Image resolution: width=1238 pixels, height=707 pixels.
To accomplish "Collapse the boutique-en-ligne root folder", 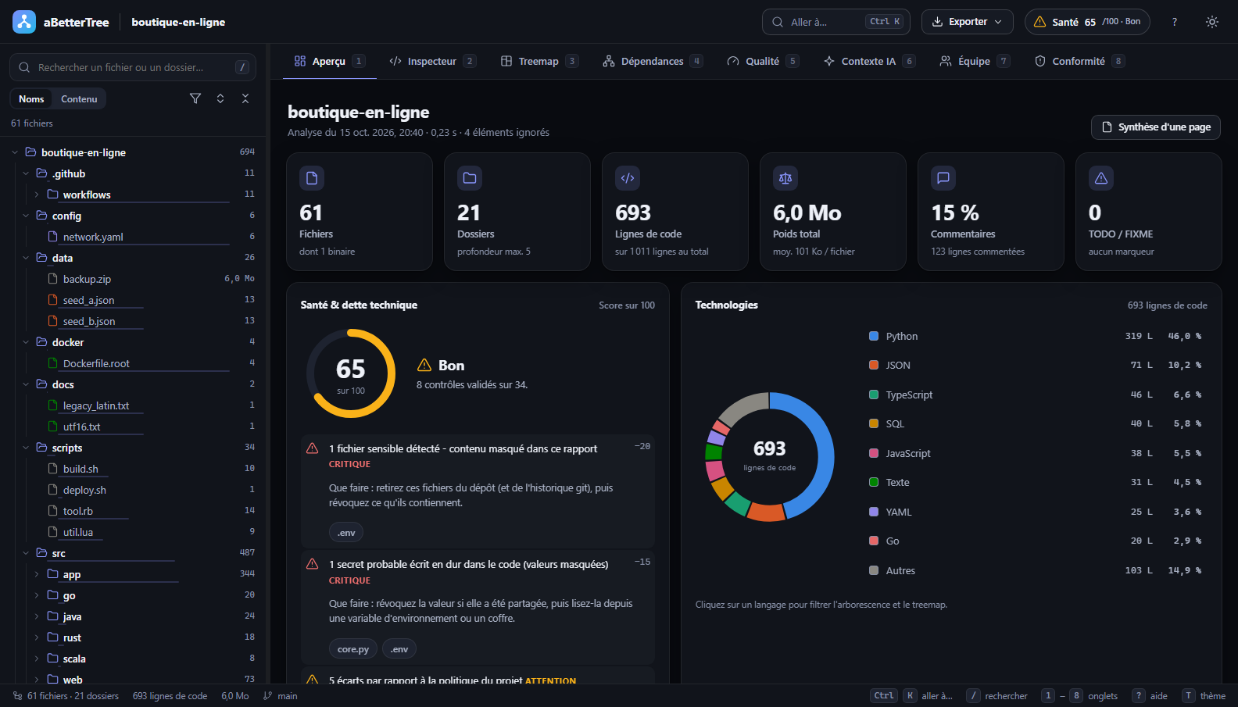I will point(15,152).
